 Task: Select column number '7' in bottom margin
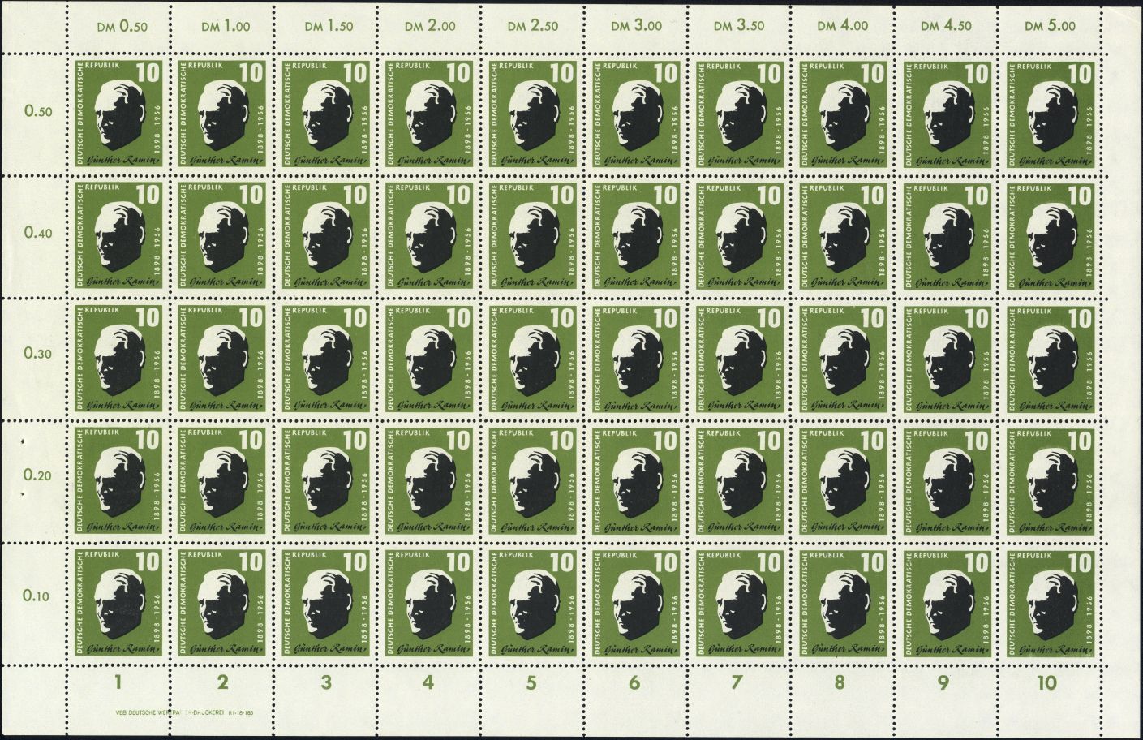coord(737,682)
